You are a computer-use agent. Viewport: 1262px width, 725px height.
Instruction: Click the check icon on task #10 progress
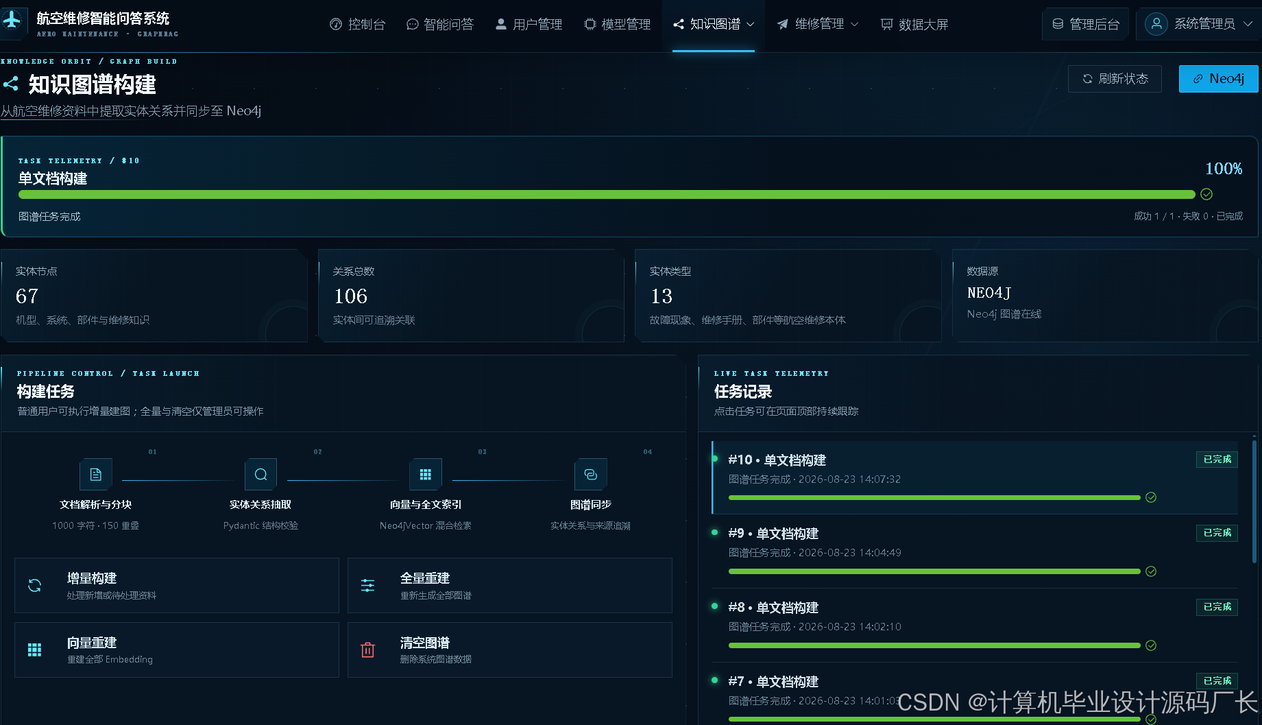point(1151,497)
